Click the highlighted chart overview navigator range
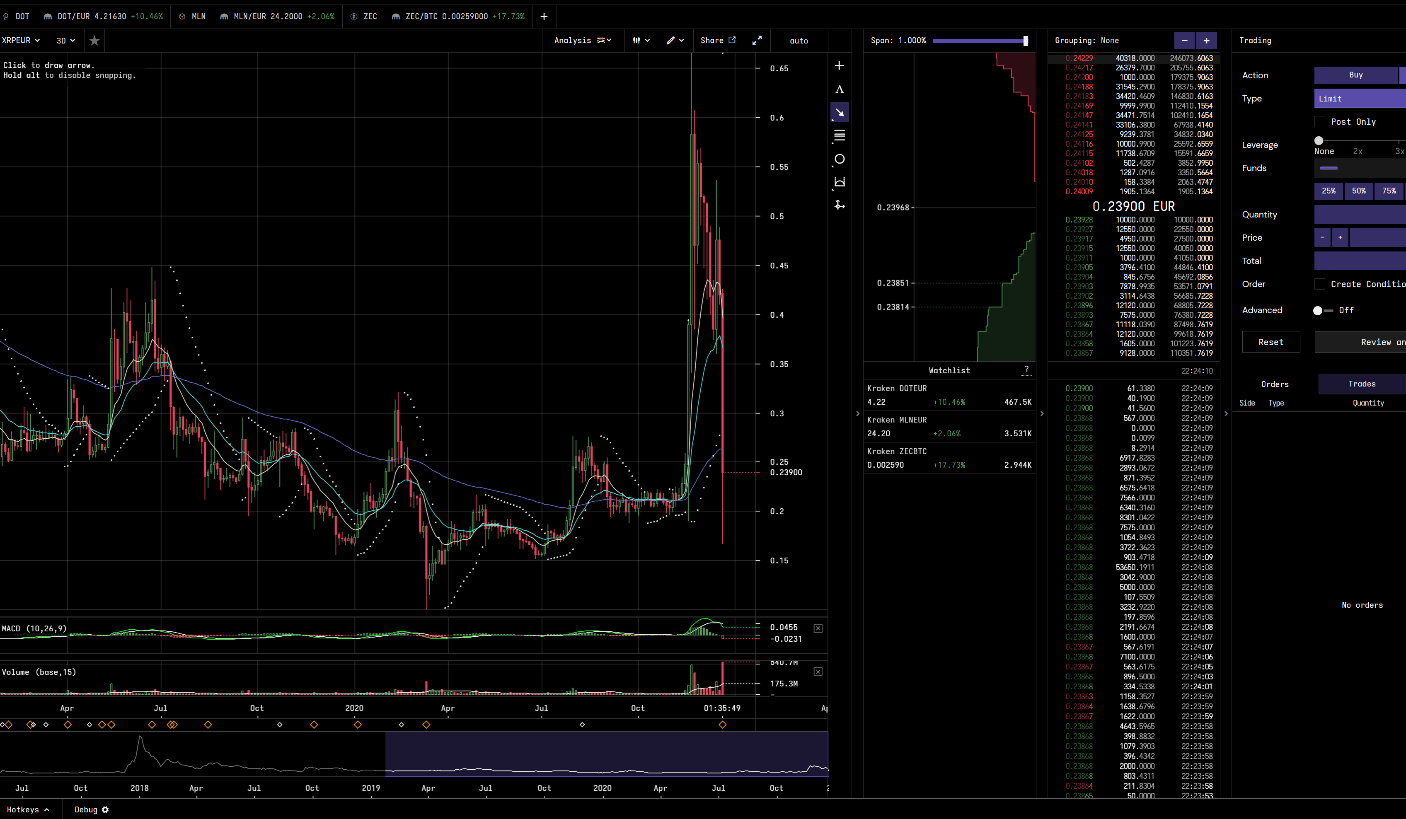This screenshot has width=1406, height=819. (x=607, y=754)
